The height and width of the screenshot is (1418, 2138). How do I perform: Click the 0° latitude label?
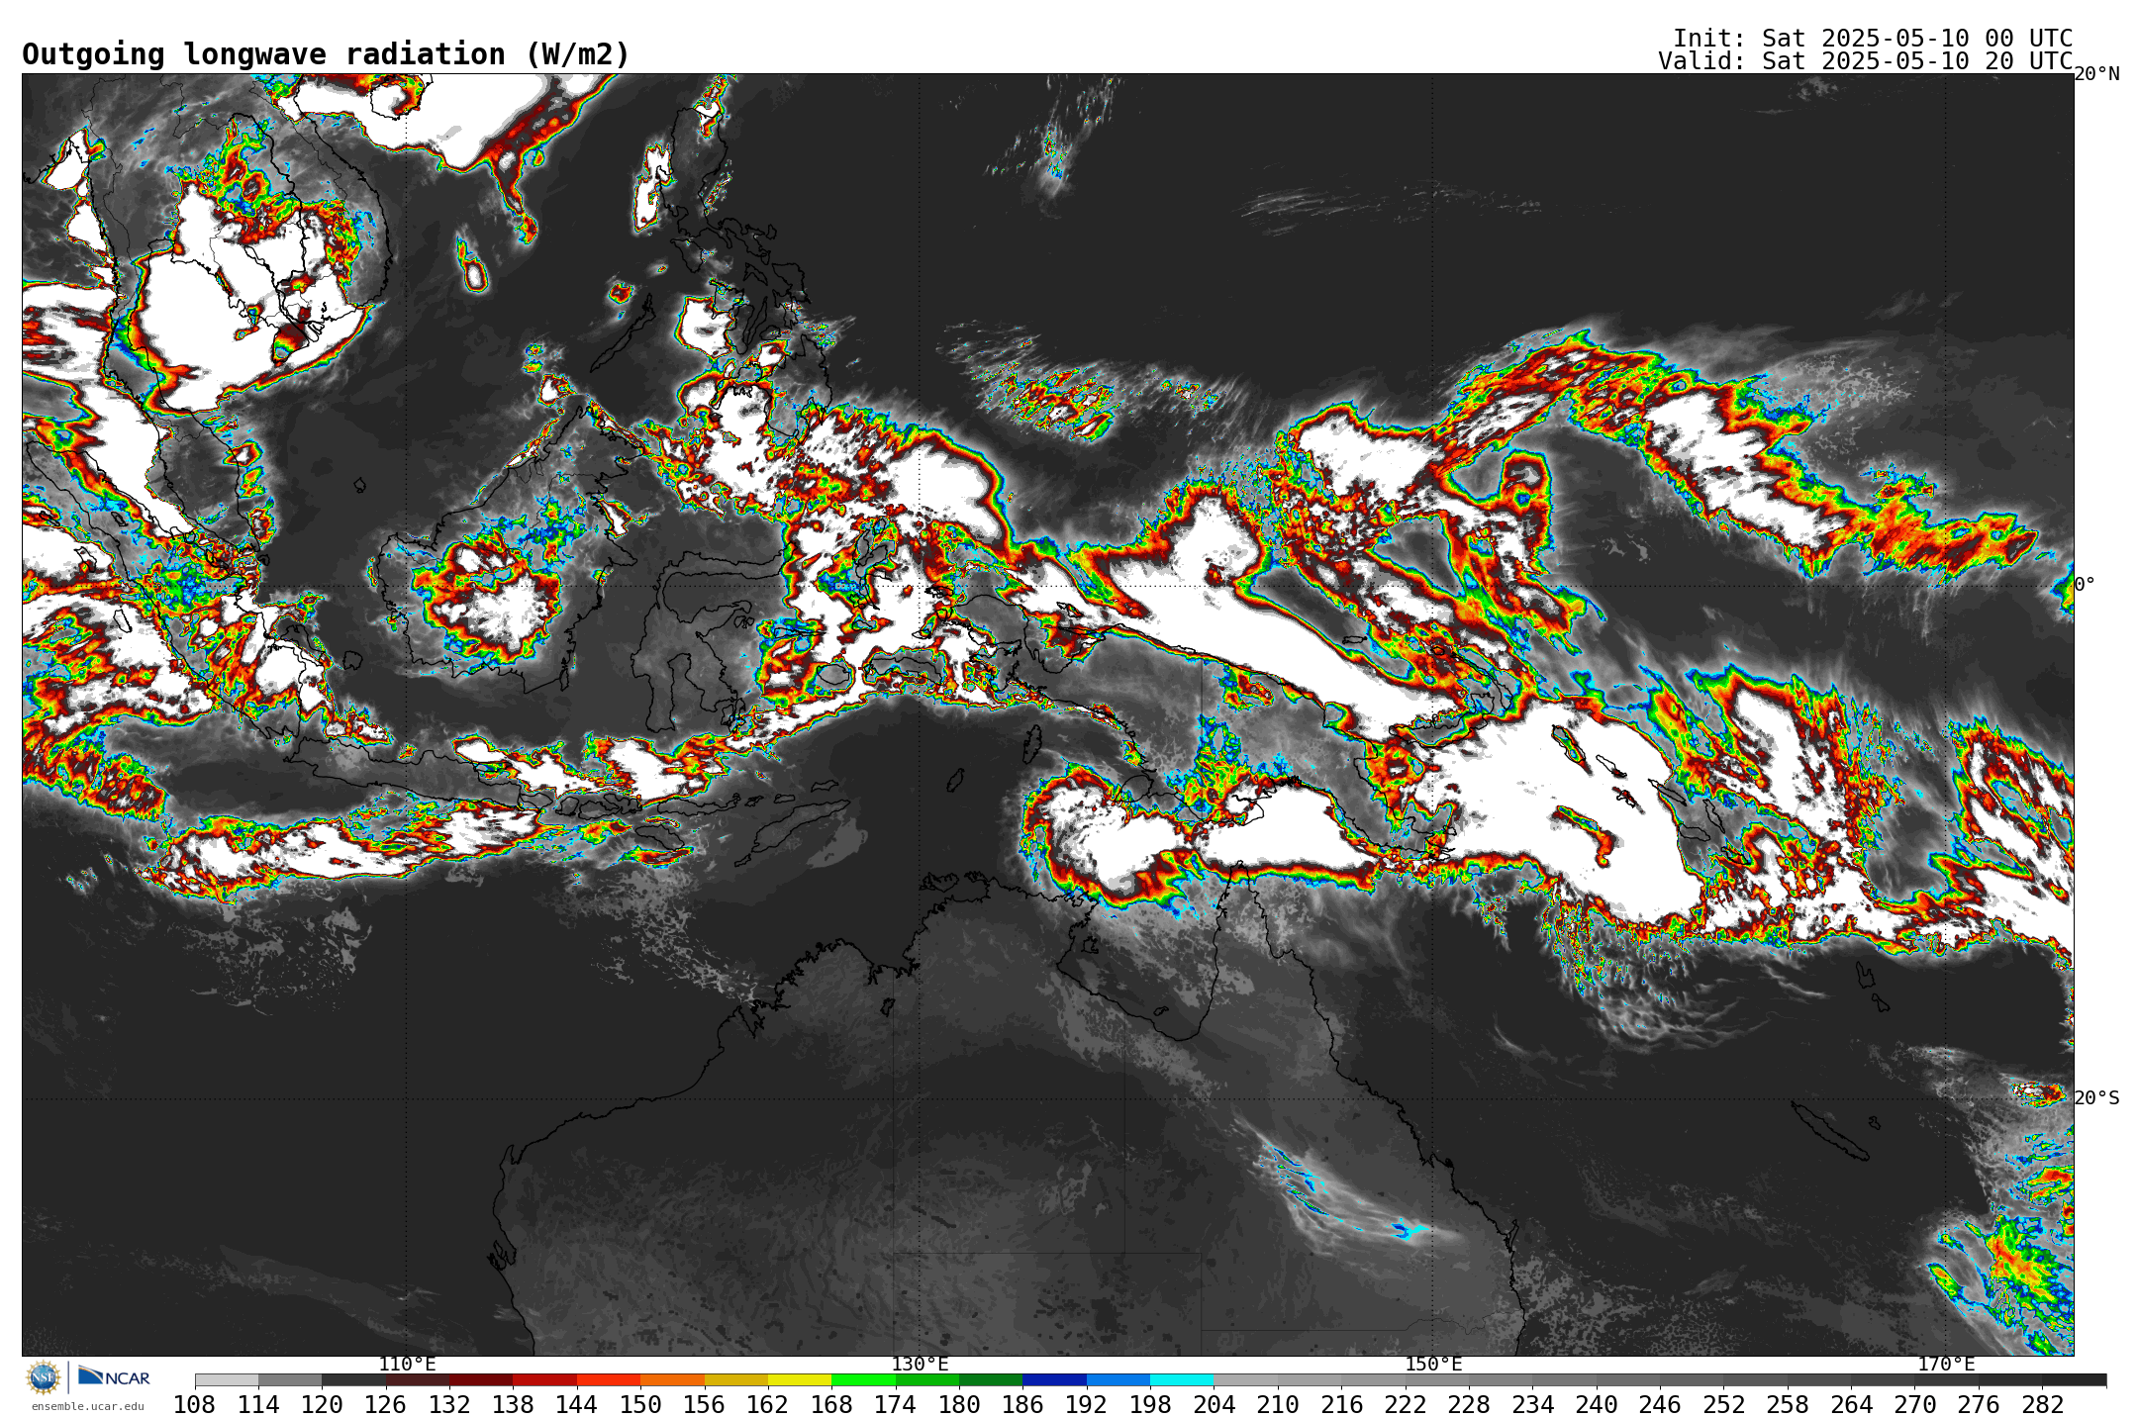click(x=2085, y=584)
